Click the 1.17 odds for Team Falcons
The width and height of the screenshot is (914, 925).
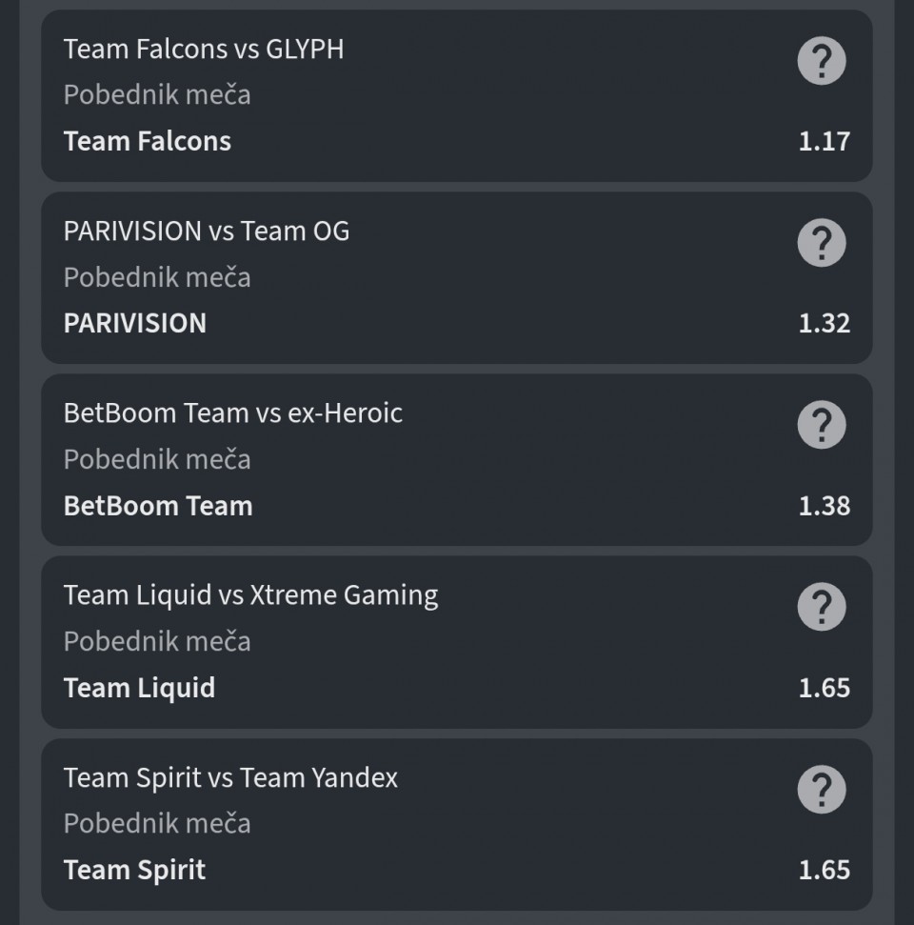click(824, 142)
